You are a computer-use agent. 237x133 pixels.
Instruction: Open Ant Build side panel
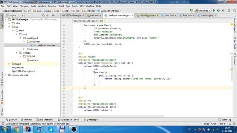(x=235, y=43)
